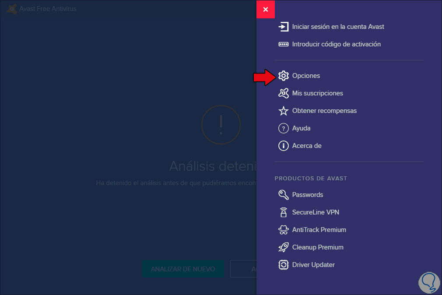
Task: Click the Passwords key icon
Action: 283,195
